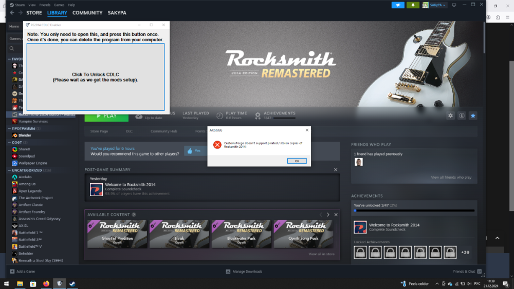Open Friends & Chat
This screenshot has height=289, width=514.
[x=467, y=272]
